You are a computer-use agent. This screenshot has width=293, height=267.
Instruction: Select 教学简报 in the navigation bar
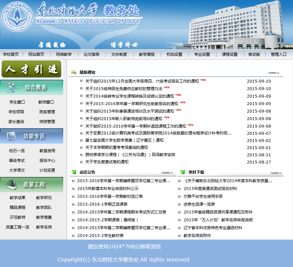(x=147, y=54)
